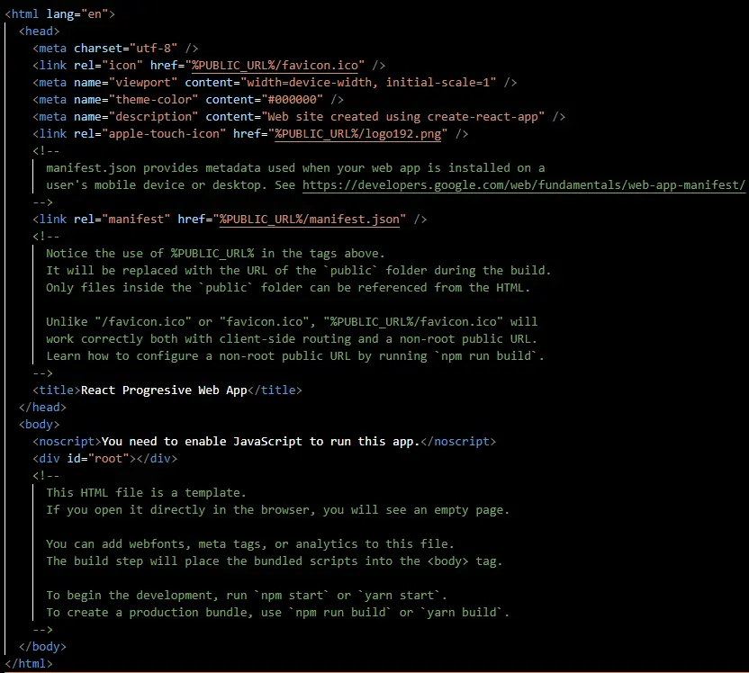The width and height of the screenshot is (749, 673).
Task: Click the closing head tag
Action: 42,408
